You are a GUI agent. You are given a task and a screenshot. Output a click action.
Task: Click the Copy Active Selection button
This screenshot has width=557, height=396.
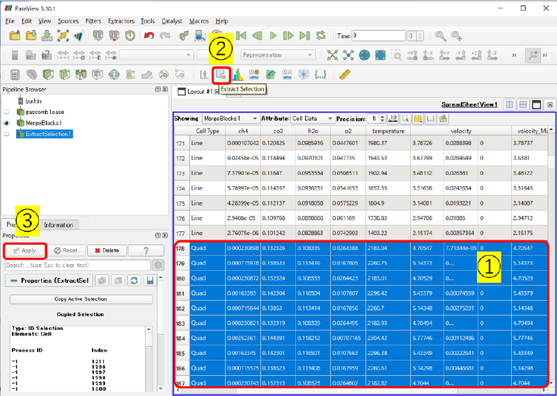80,299
